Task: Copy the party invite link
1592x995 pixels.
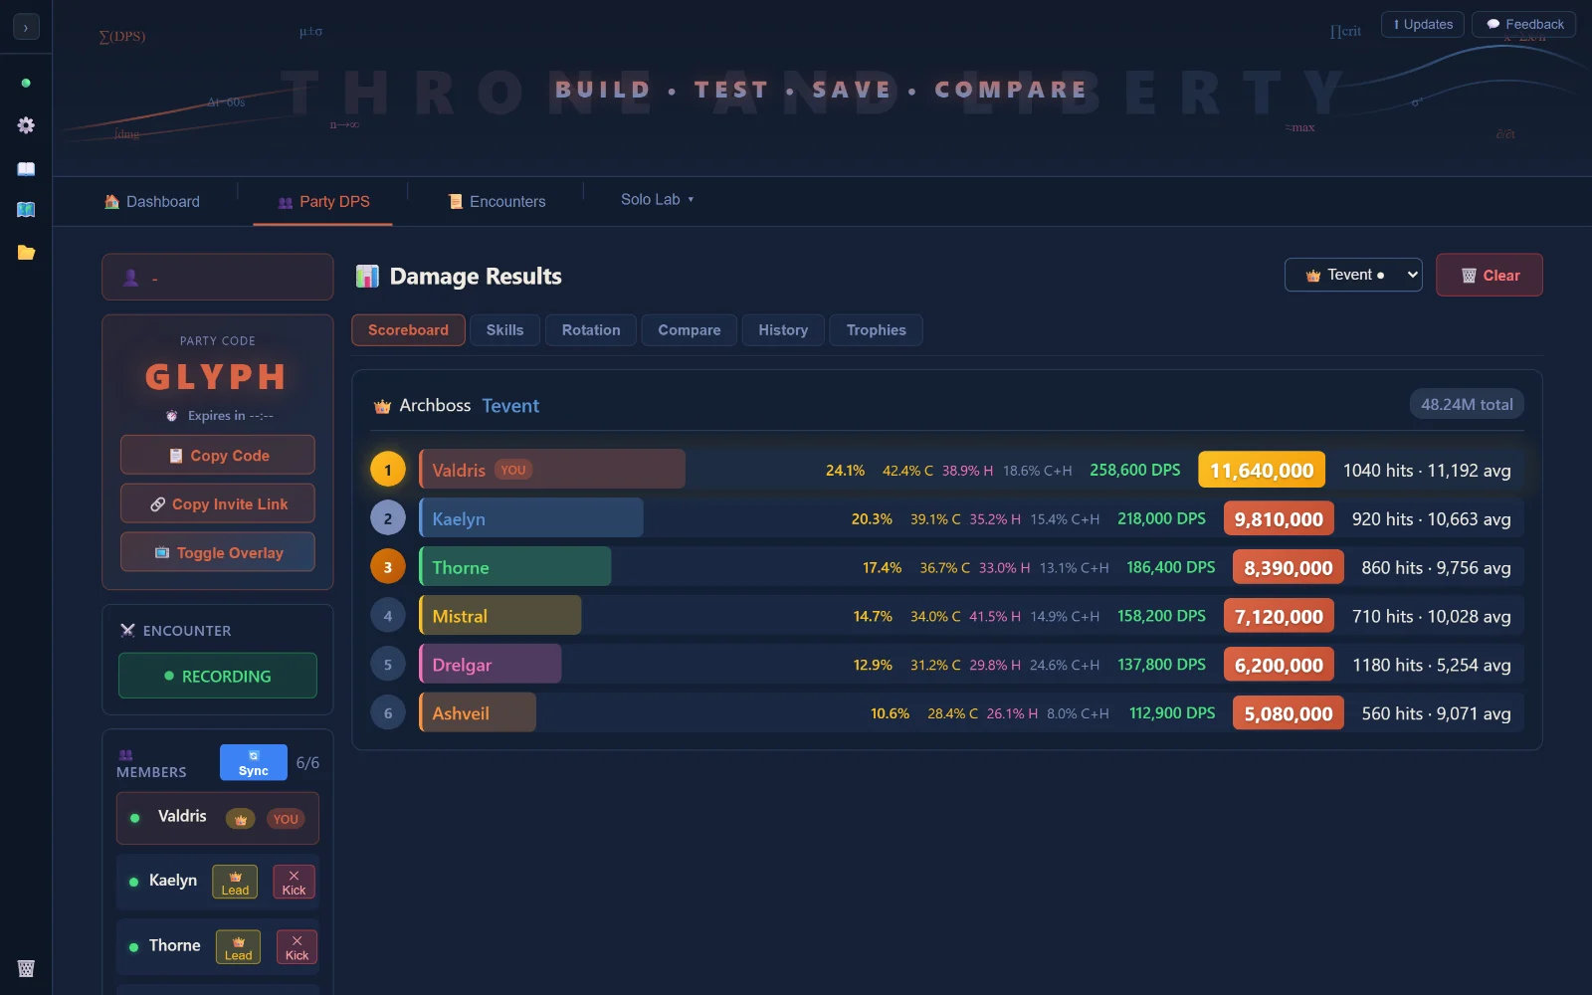Action: click(217, 503)
